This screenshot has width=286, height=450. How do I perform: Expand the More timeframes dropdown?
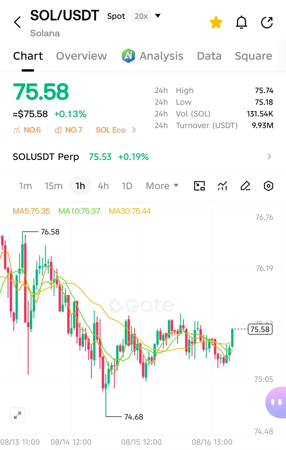[162, 186]
